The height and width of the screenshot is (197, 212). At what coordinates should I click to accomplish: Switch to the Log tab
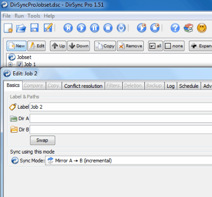point(171,86)
